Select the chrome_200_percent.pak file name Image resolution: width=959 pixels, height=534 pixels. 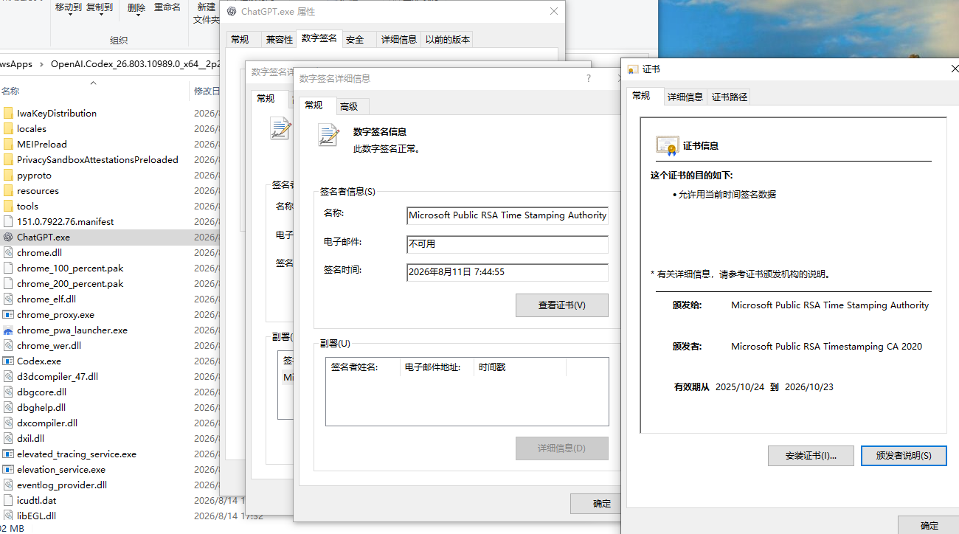[x=70, y=283]
